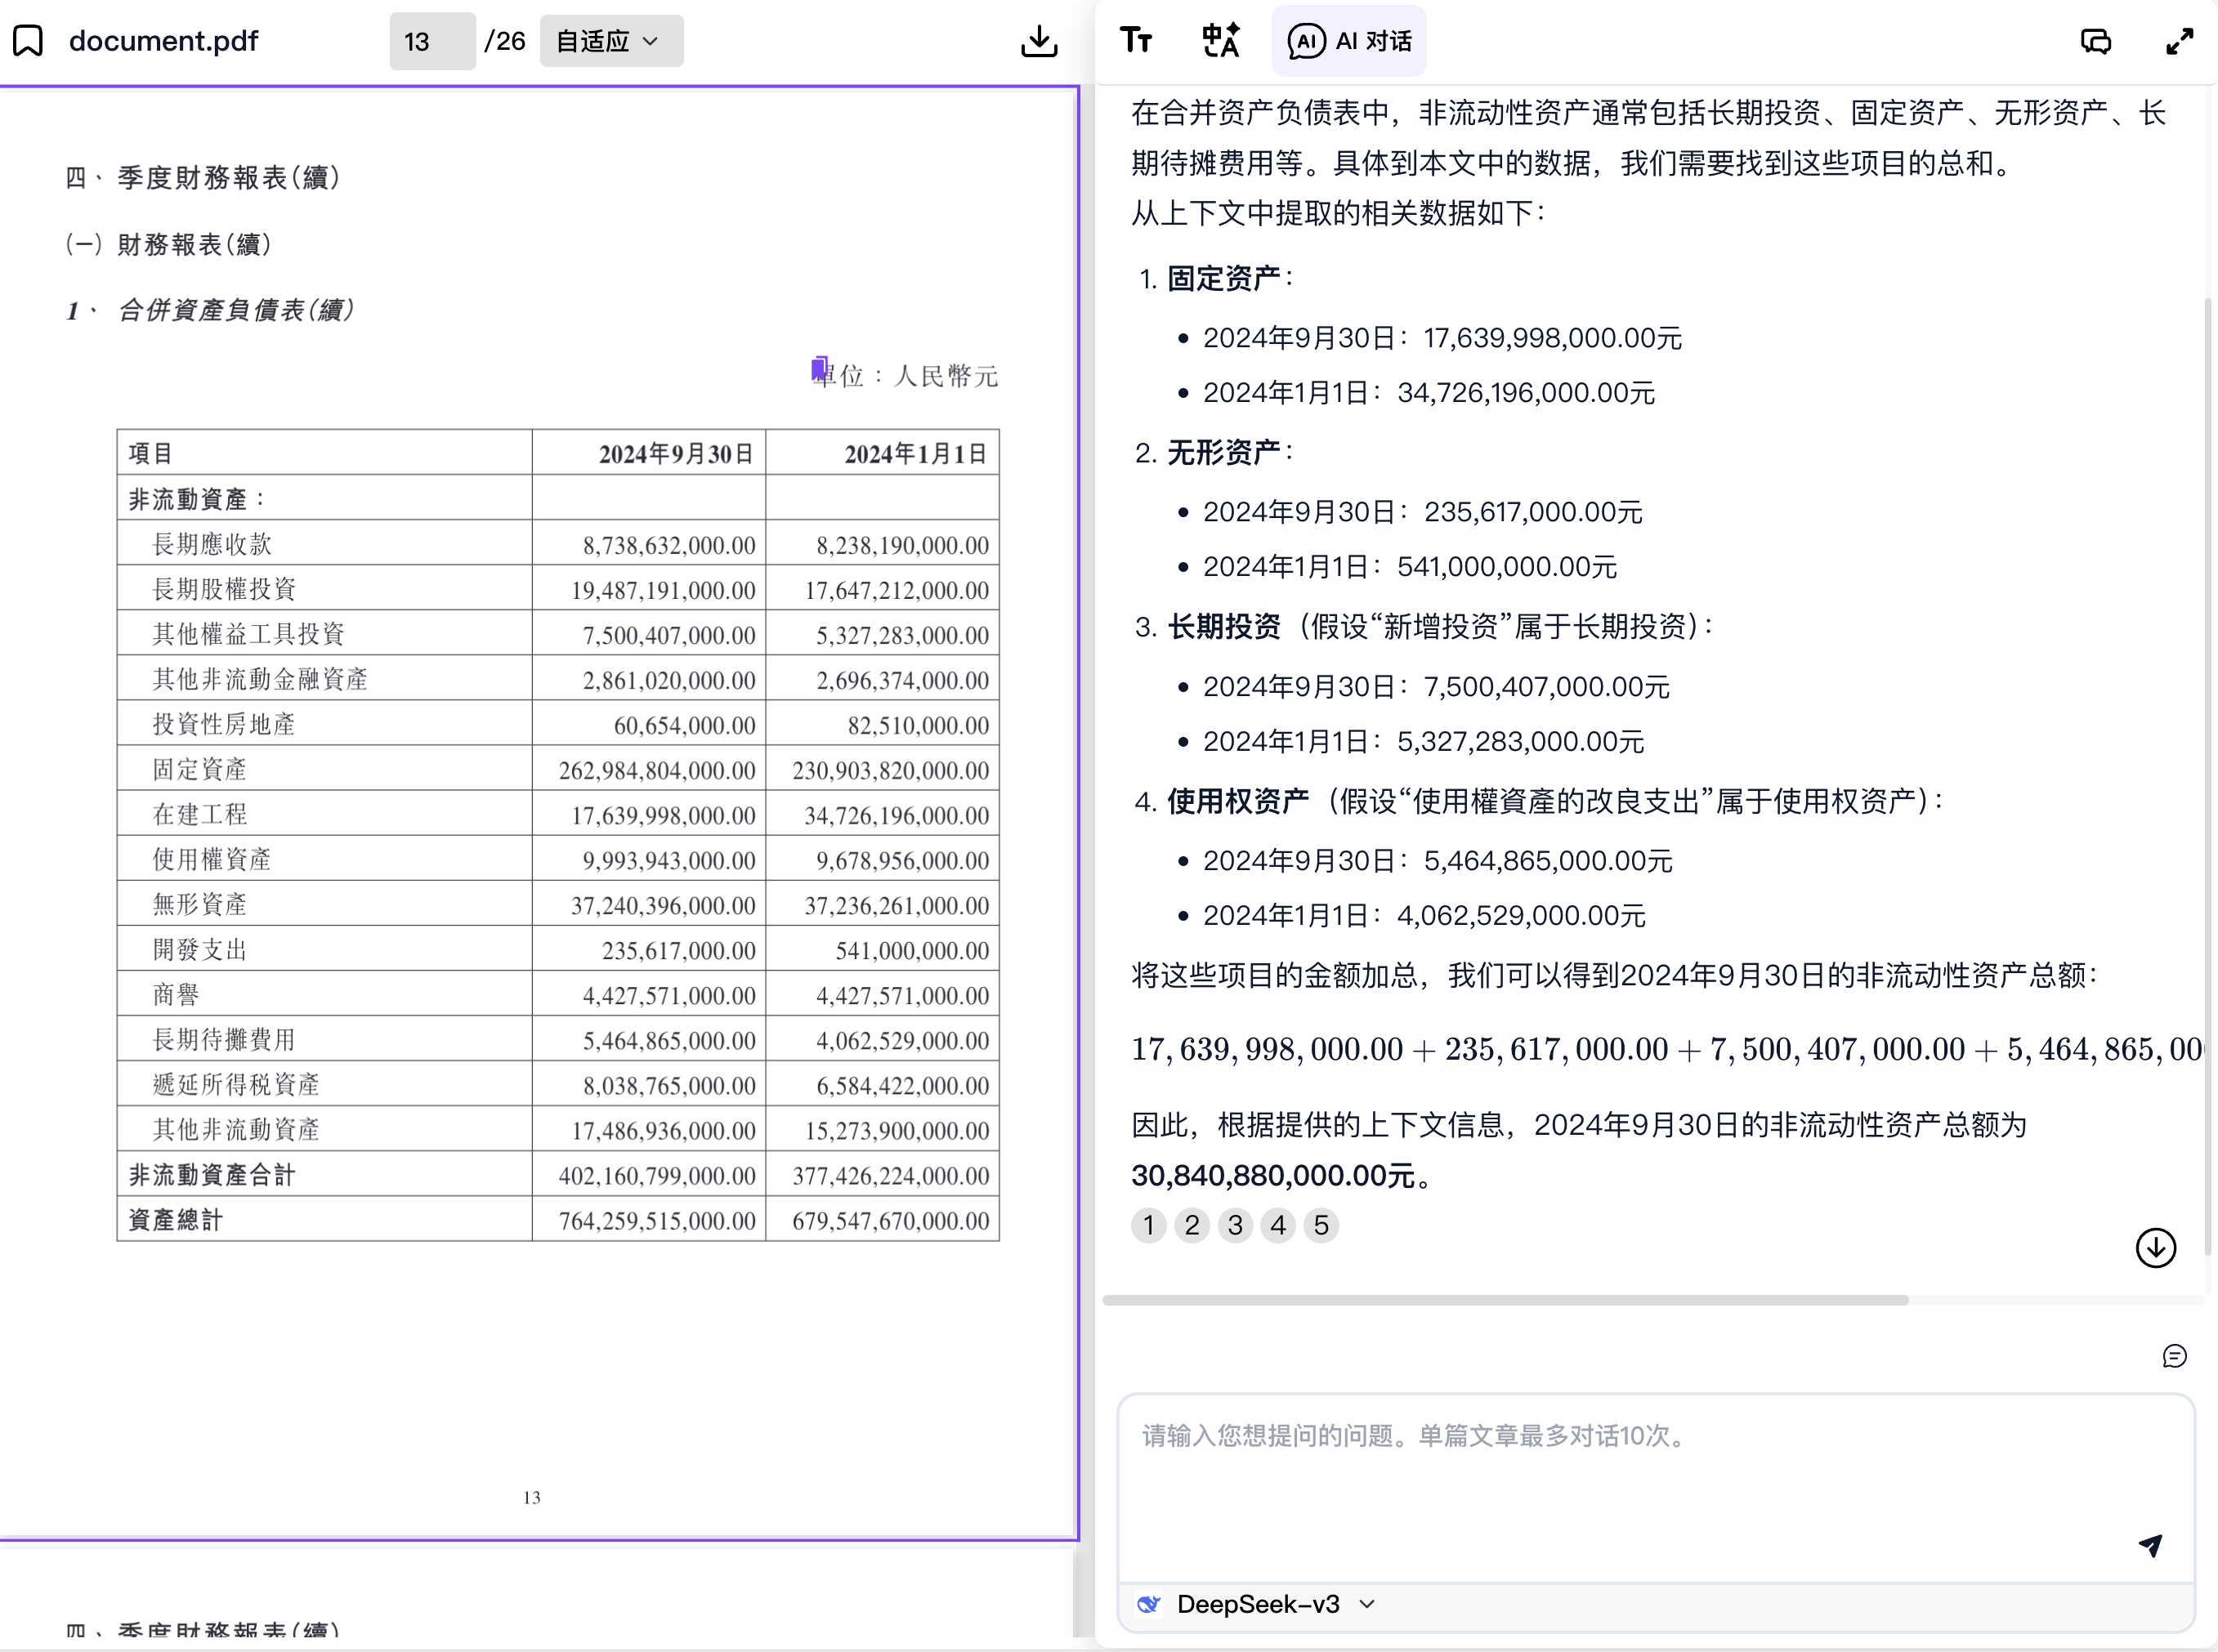The width and height of the screenshot is (2218, 1652).
Task: Click the value 402,160,799,000.00
Action: 657,1175
